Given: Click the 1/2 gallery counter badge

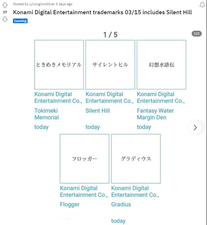Looking at the screenshot, I should tap(197, 34).
